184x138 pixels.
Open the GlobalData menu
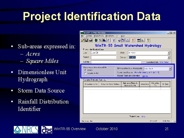click(x=110, y=36)
